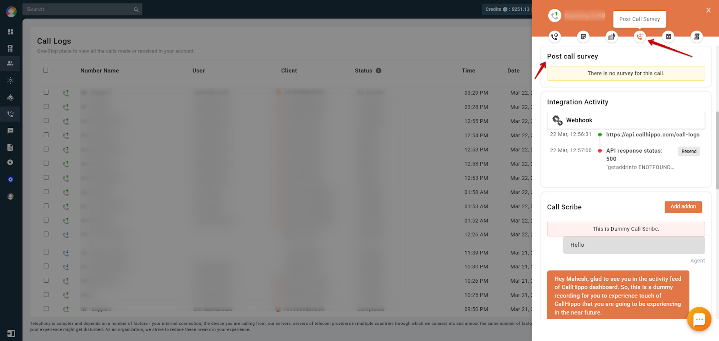This screenshot has width=719, height=341.
Task: Click the Credits info icon
Action: pyautogui.click(x=505, y=9)
